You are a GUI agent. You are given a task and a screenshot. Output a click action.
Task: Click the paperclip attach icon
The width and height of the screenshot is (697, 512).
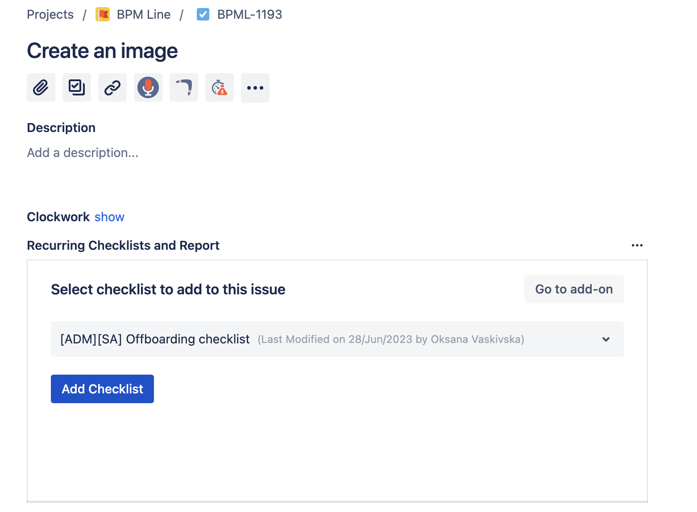click(41, 87)
